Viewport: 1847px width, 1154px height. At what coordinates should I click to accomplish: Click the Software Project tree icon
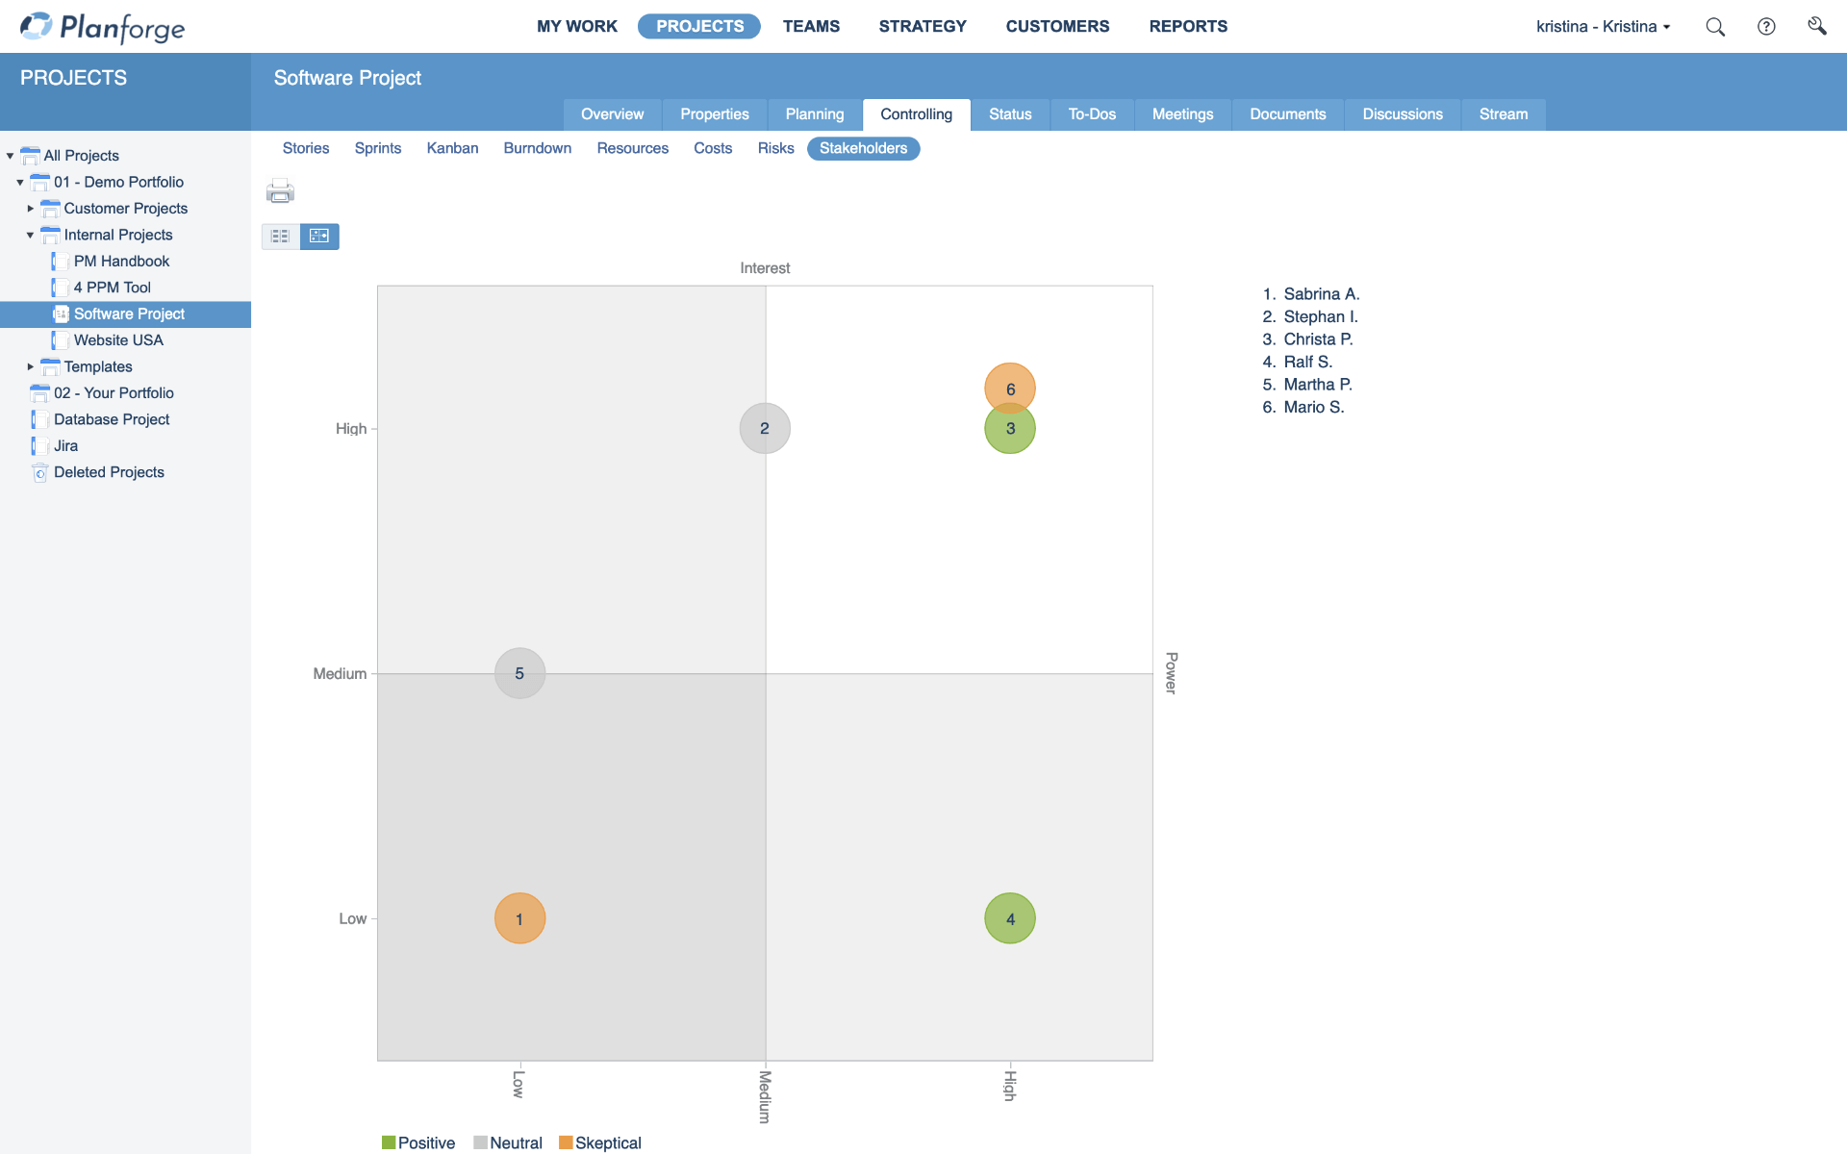(60, 314)
